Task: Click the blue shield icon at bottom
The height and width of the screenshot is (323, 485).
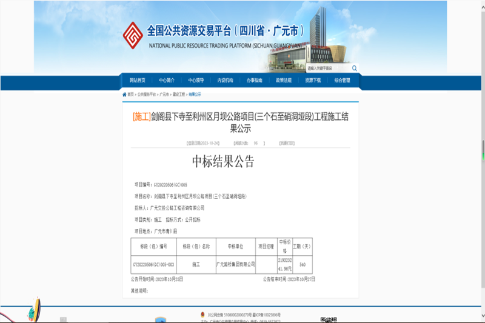Action: [x=160, y=319]
